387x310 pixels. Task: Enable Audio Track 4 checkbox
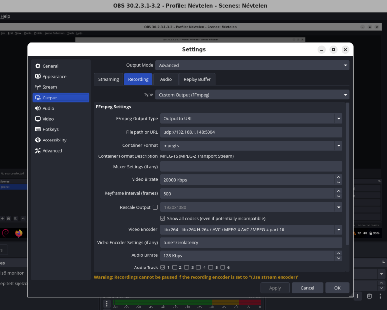(198, 267)
